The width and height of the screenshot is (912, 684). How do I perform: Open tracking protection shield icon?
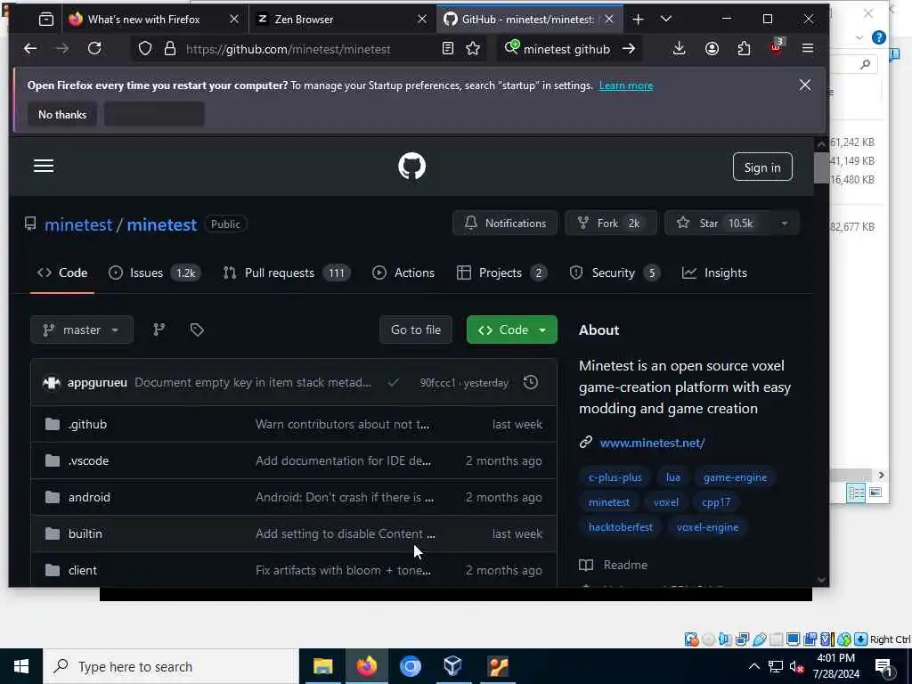145,49
